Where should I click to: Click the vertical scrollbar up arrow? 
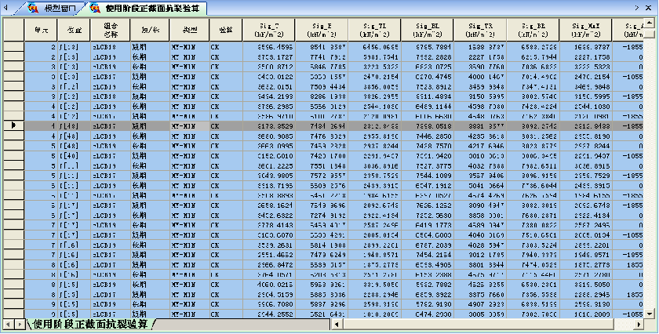650,21
